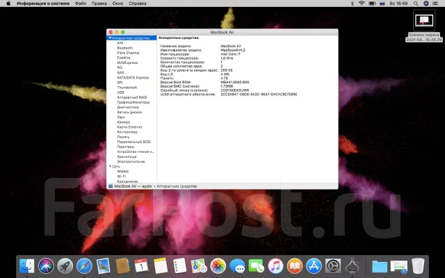Click battery status icon in menu bar
Viewport: 445px width, 278px height.
[x=372, y=3]
